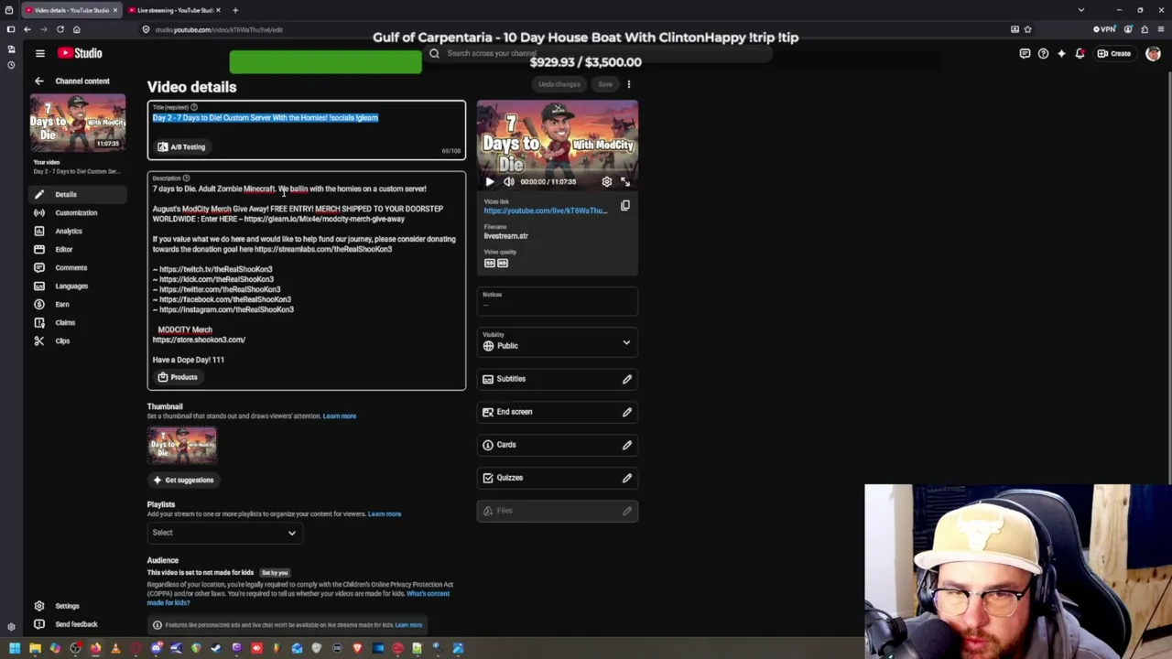Open File Explorer from the taskbar
The image size is (1172, 659).
point(35,649)
